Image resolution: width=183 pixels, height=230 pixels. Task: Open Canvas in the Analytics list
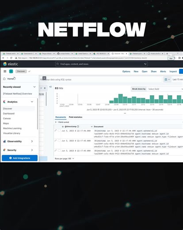tap(7, 119)
